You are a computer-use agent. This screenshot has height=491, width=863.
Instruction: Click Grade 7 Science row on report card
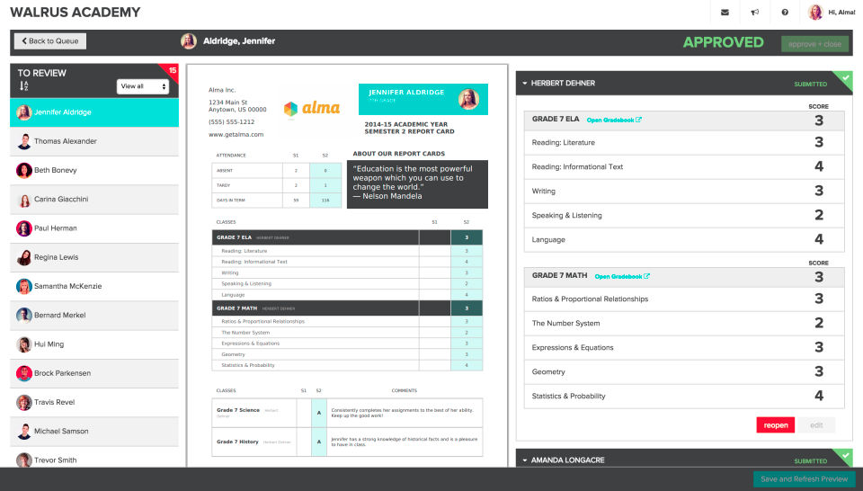click(347, 413)
